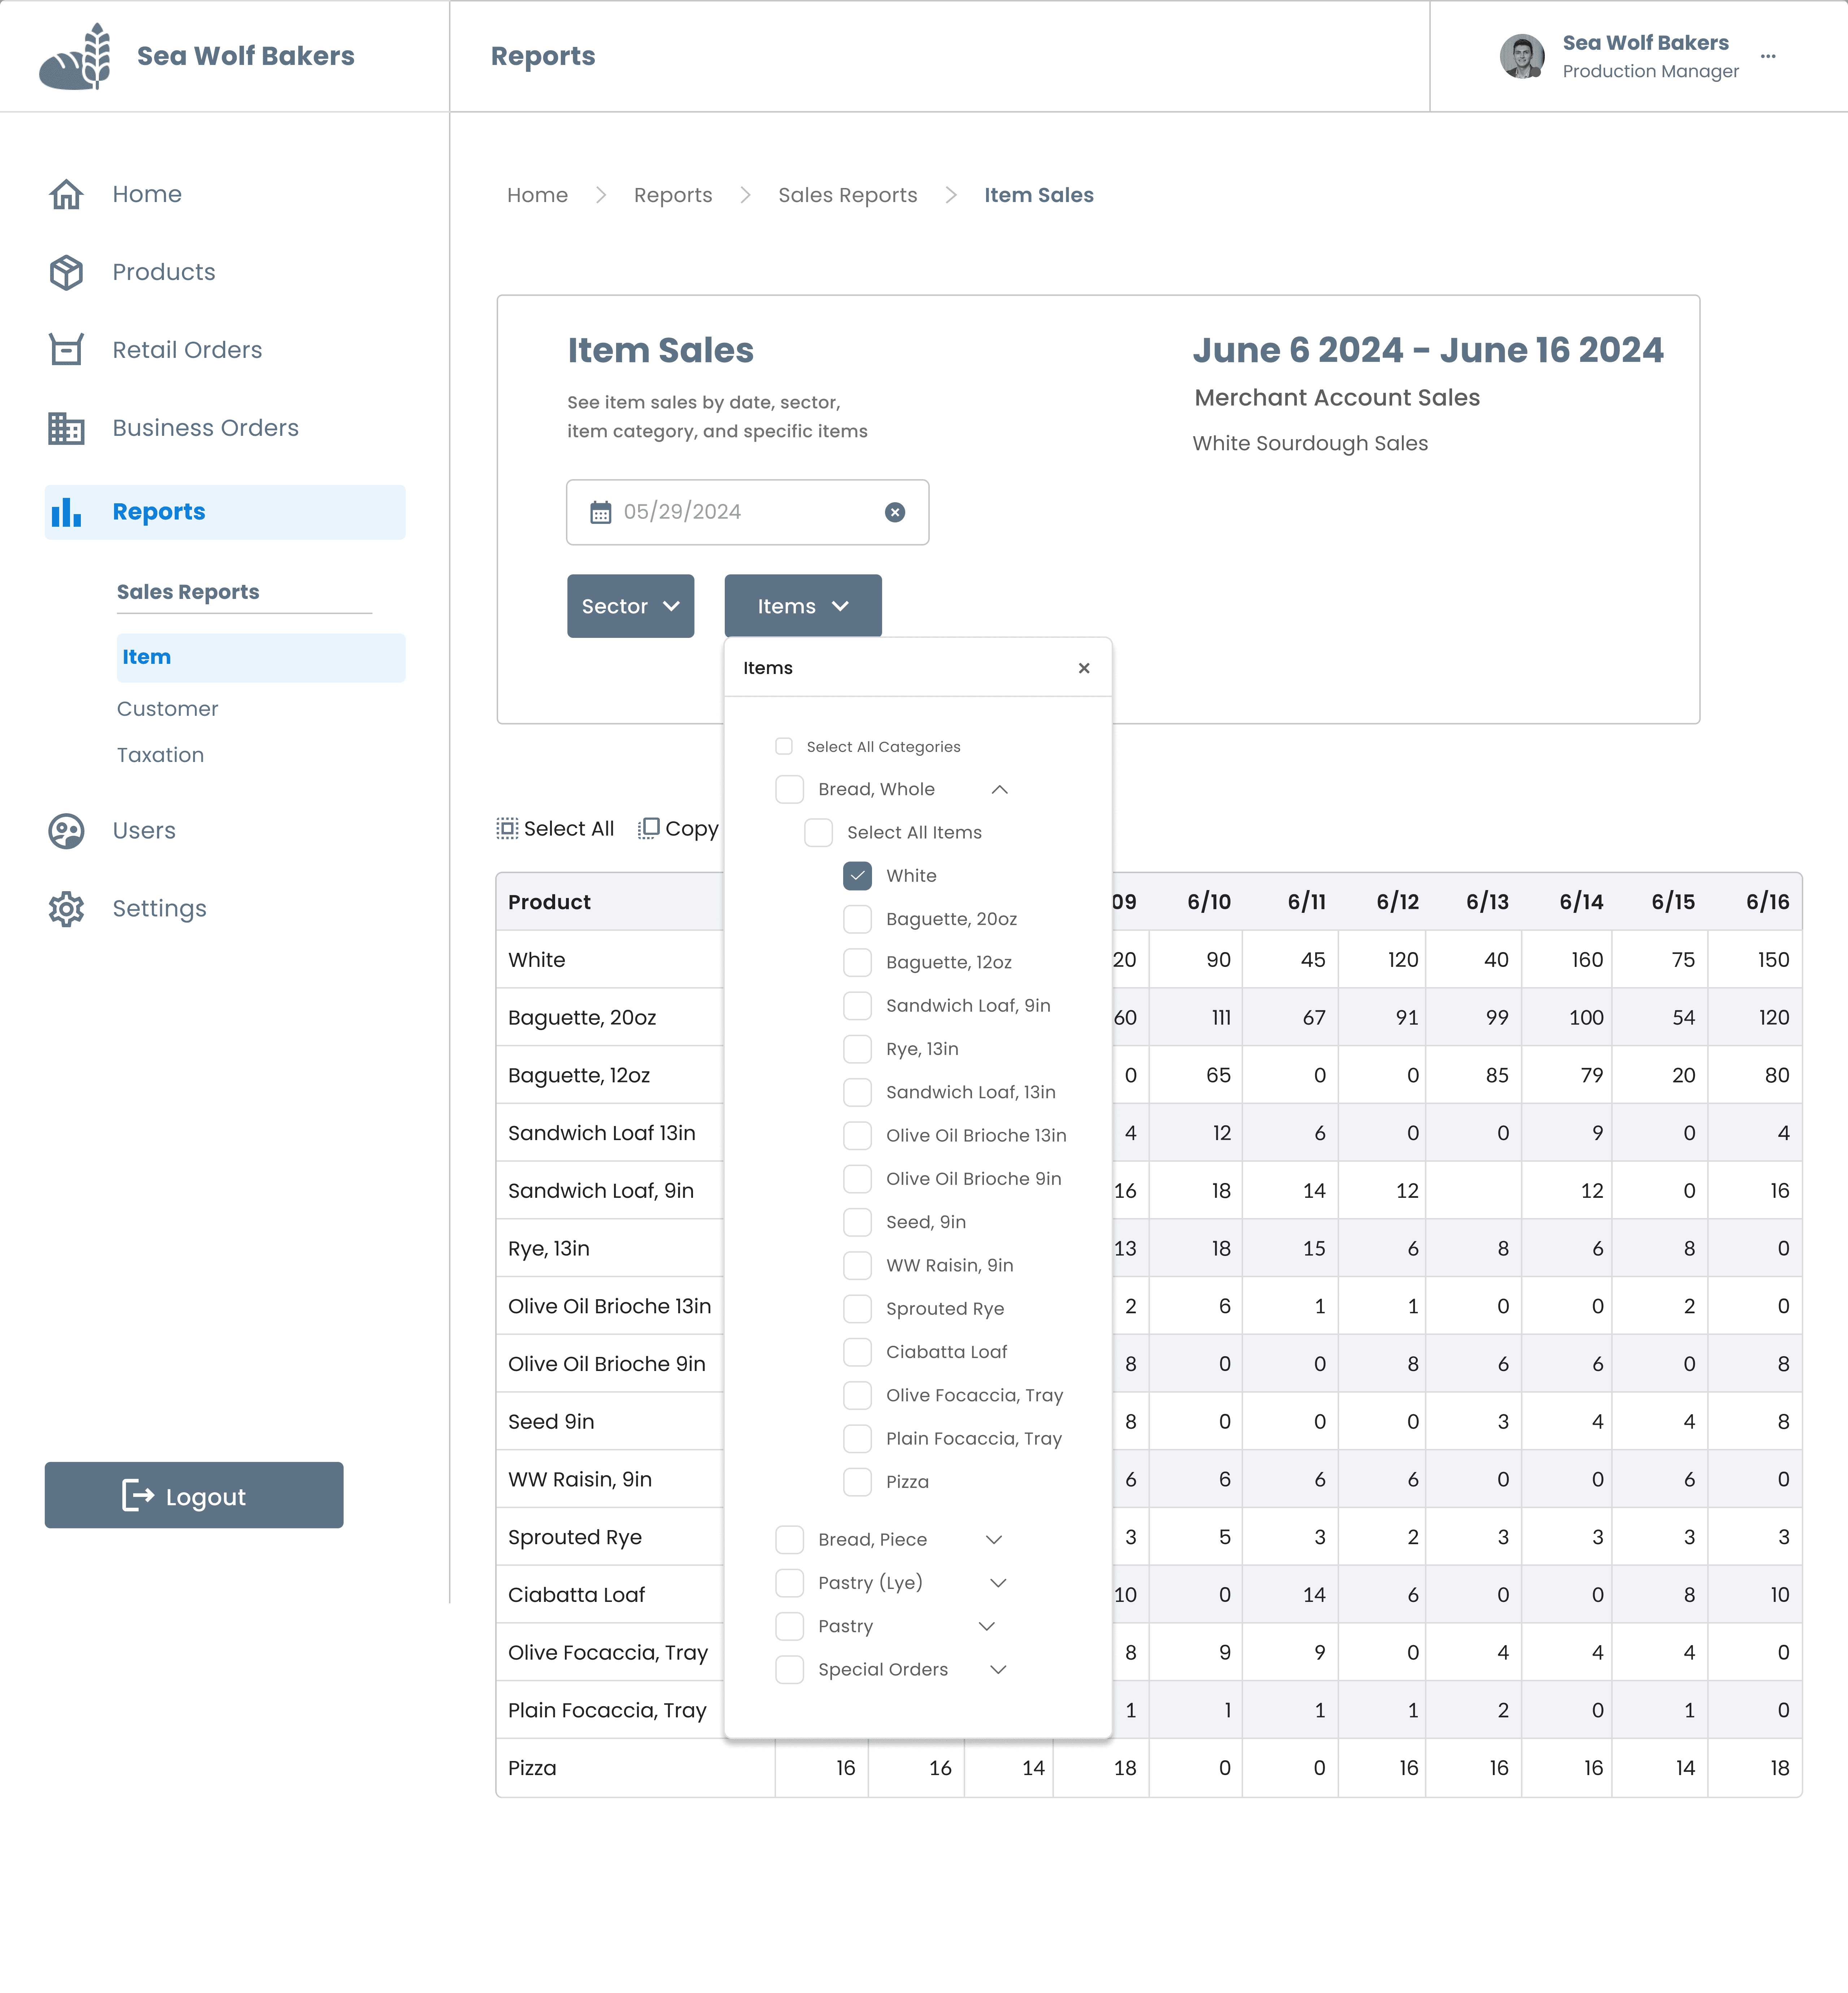Image resolution: width=1848 pixels, height=1993 pixels.
Task: Click the Logout button
Action: pyautogui.click(x=194, y=1495)
